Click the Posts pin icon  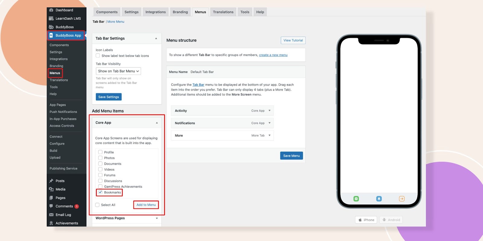pos(51,181)
